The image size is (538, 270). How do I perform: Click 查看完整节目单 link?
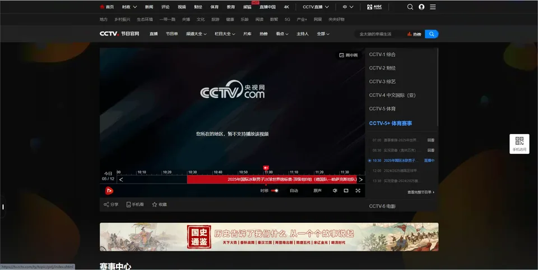pyautogui.click(x=421, y=192)
